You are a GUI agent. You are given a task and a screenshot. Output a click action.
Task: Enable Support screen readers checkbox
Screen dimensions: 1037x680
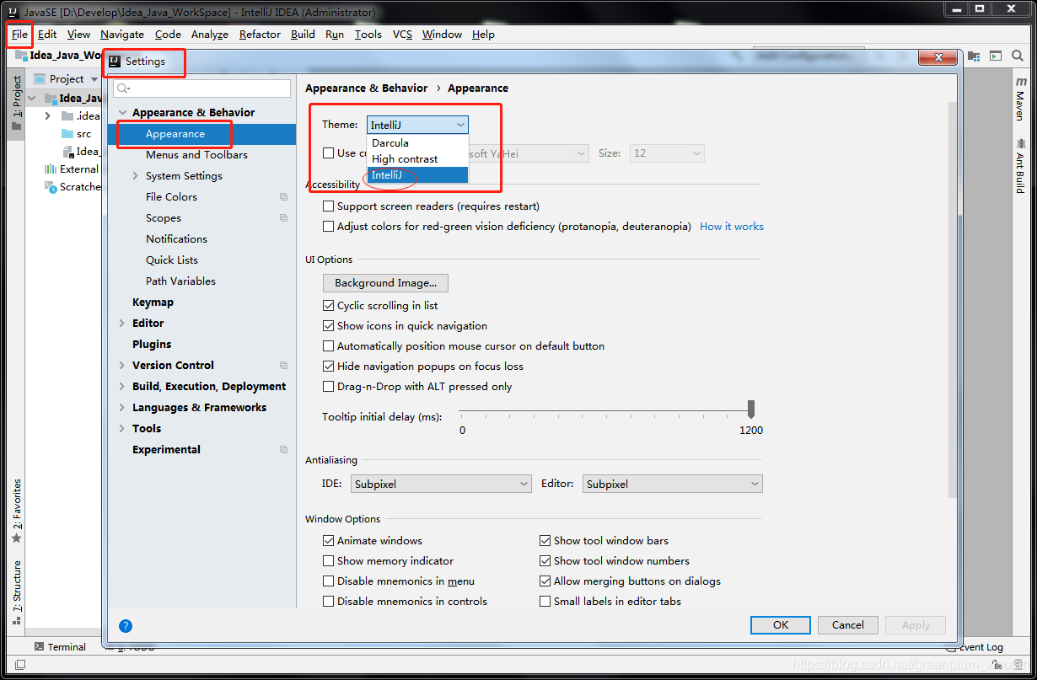point(329,206)
